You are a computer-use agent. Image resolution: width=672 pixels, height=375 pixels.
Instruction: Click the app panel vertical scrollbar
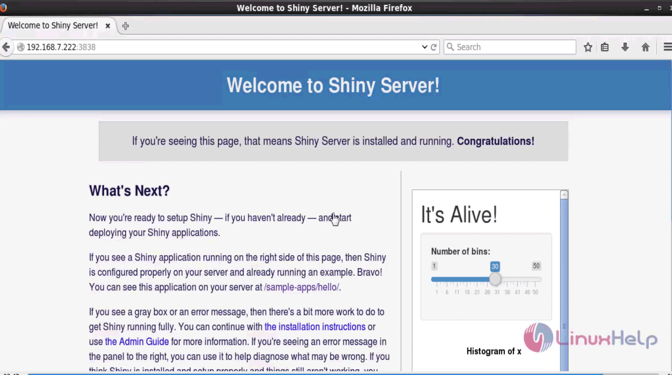coord(564,285)
